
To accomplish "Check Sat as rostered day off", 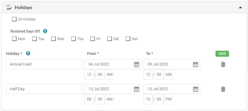I will coord(110,39).
